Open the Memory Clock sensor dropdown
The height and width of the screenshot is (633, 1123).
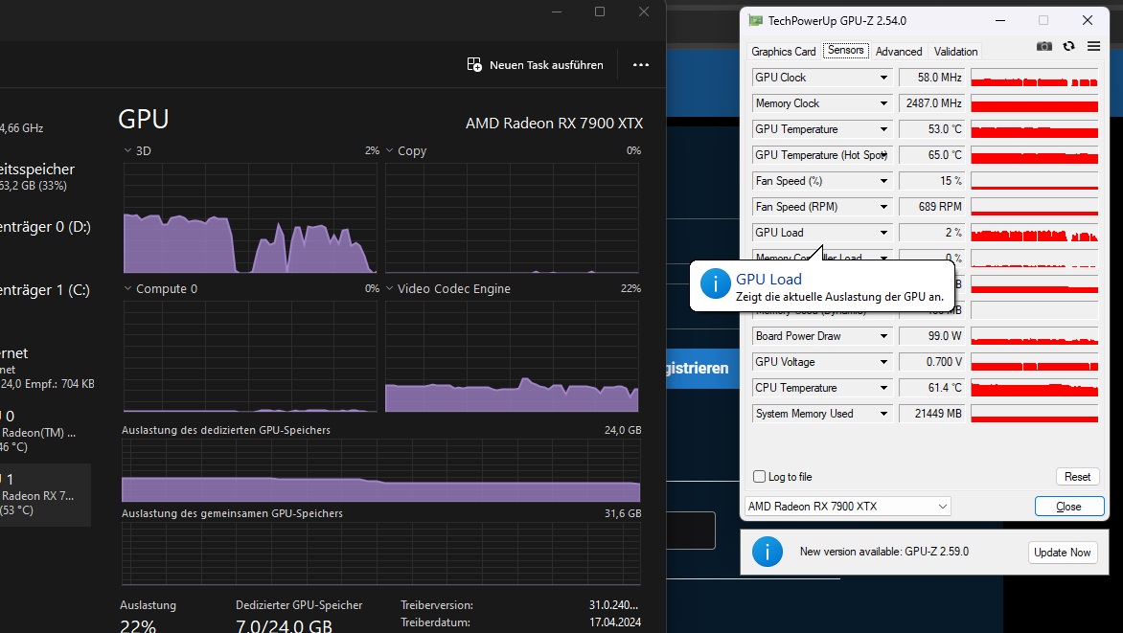click(883, 103)
